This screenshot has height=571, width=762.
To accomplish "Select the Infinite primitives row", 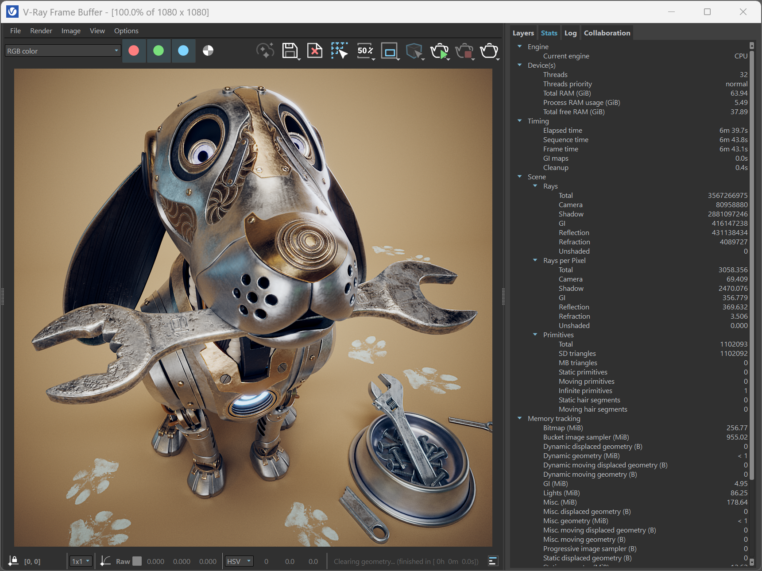I will tap(630, 390).
